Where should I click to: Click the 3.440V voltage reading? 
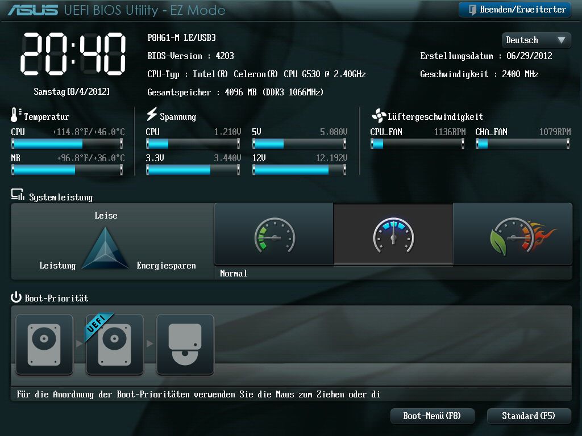pyautogui.click(x=227, y=158)
